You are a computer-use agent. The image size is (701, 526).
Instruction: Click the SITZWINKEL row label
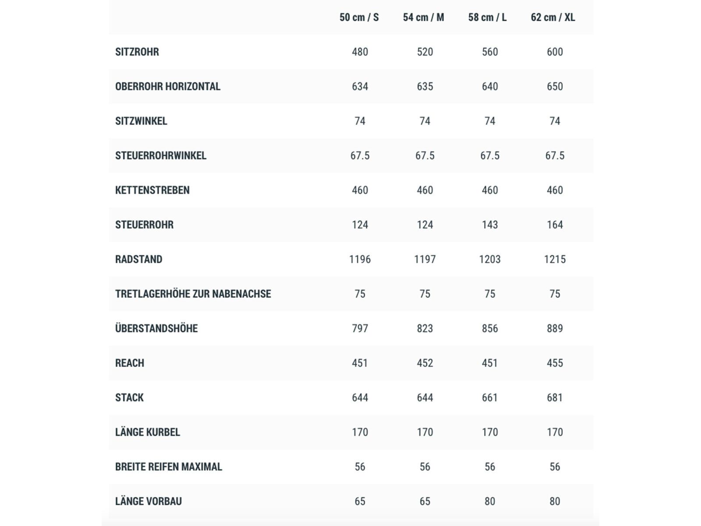pyautogui.click(x=141, y=121)
